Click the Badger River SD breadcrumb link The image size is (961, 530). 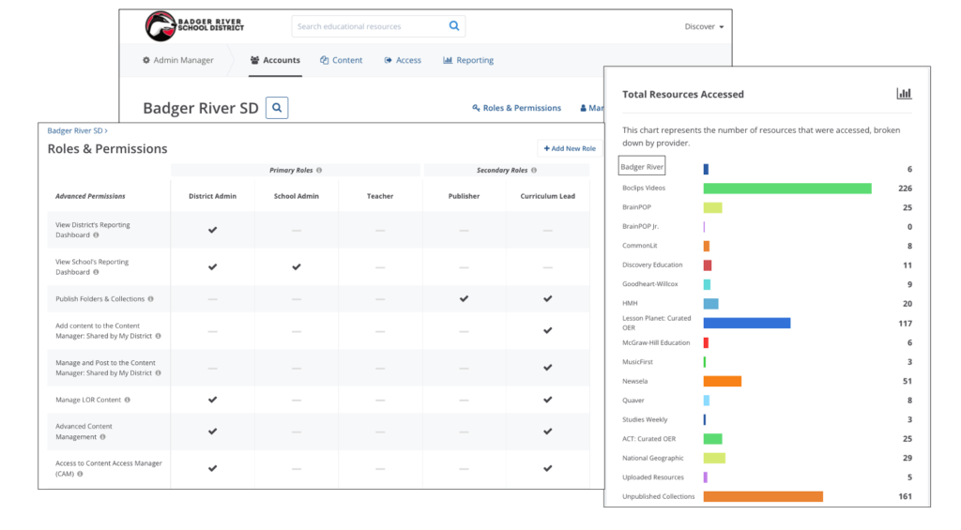pyautogui.click(x=77, y=130)
